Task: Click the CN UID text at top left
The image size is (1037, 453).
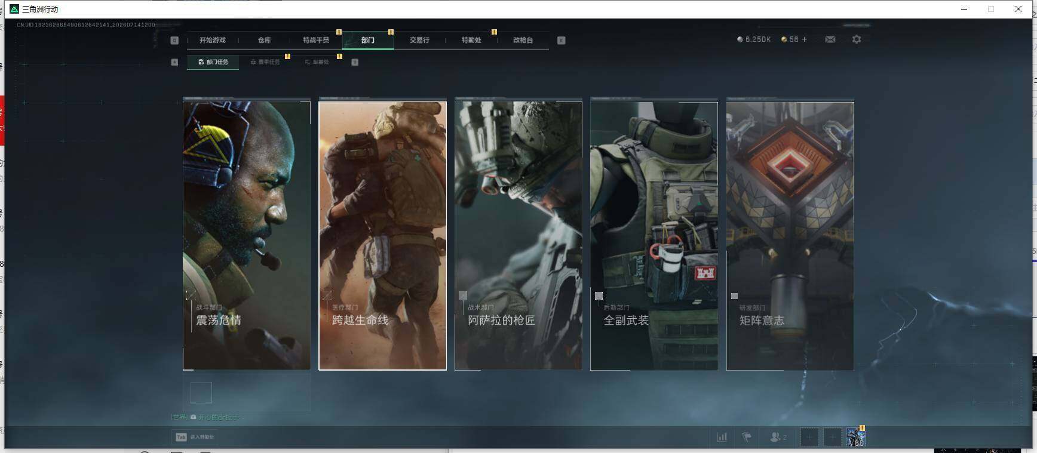Action: (86, 25)
